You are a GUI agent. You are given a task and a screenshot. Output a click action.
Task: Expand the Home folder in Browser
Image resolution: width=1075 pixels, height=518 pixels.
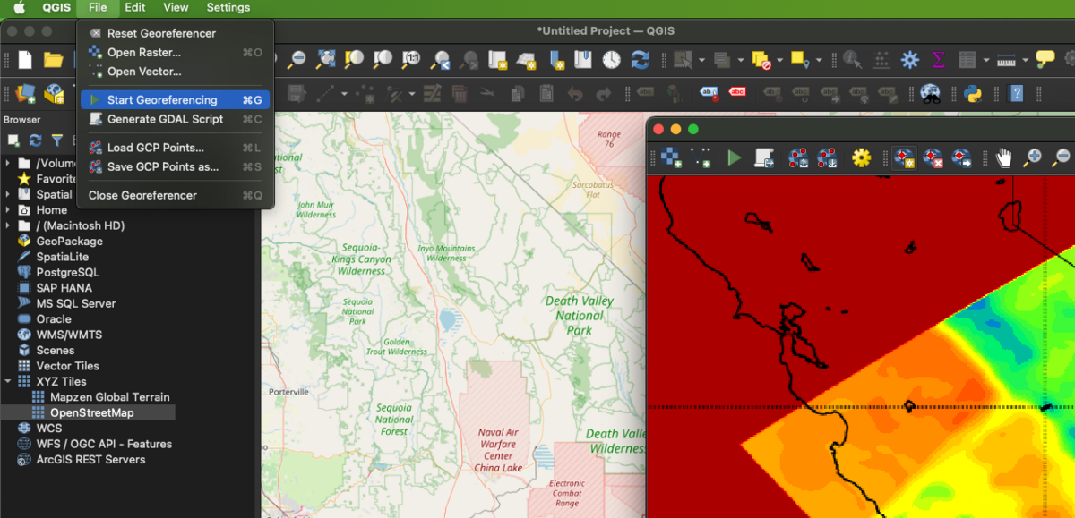[9, 210]
